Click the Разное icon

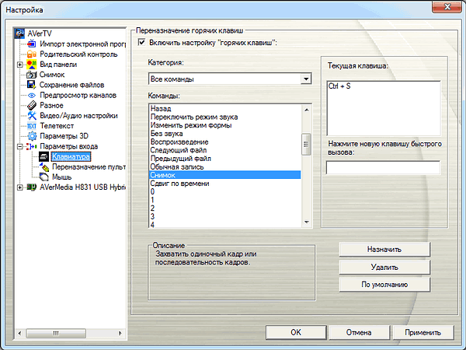pos(32,105)
